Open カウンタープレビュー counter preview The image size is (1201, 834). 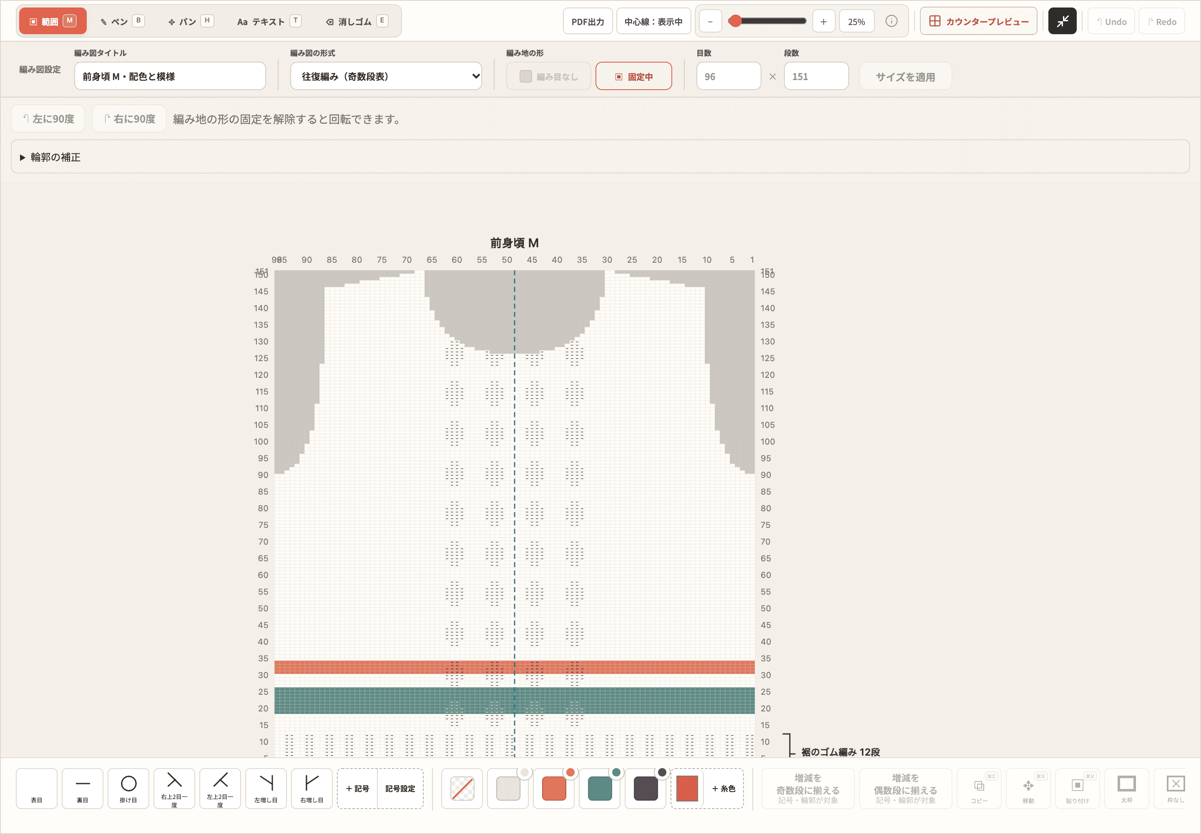point(978,21)
